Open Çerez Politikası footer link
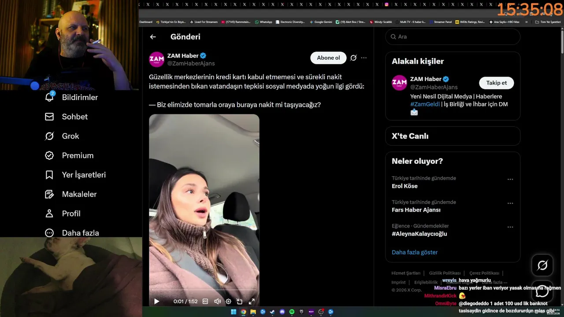The image size is (564, 317). pos(484,273)
